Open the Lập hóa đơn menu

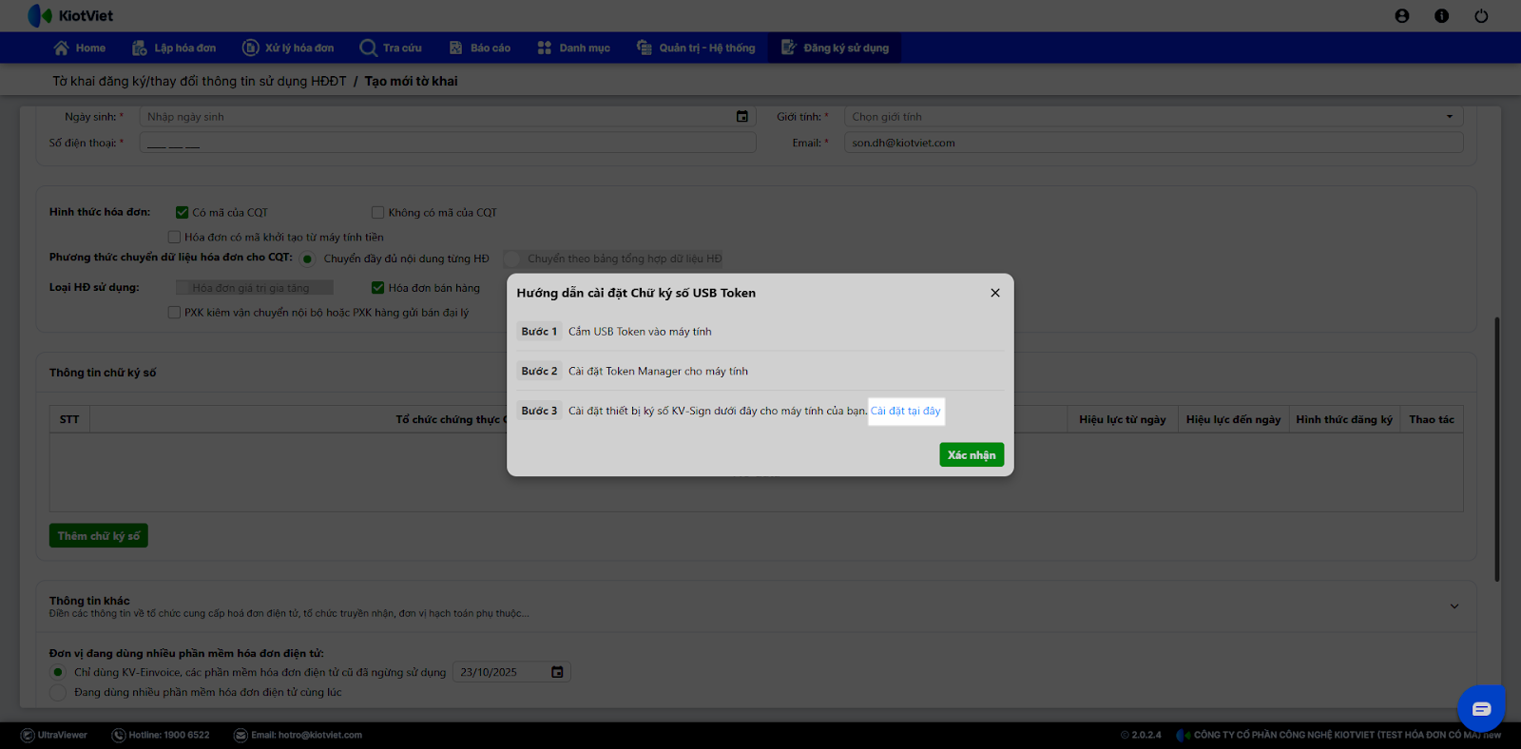click(x=174, y=48)
